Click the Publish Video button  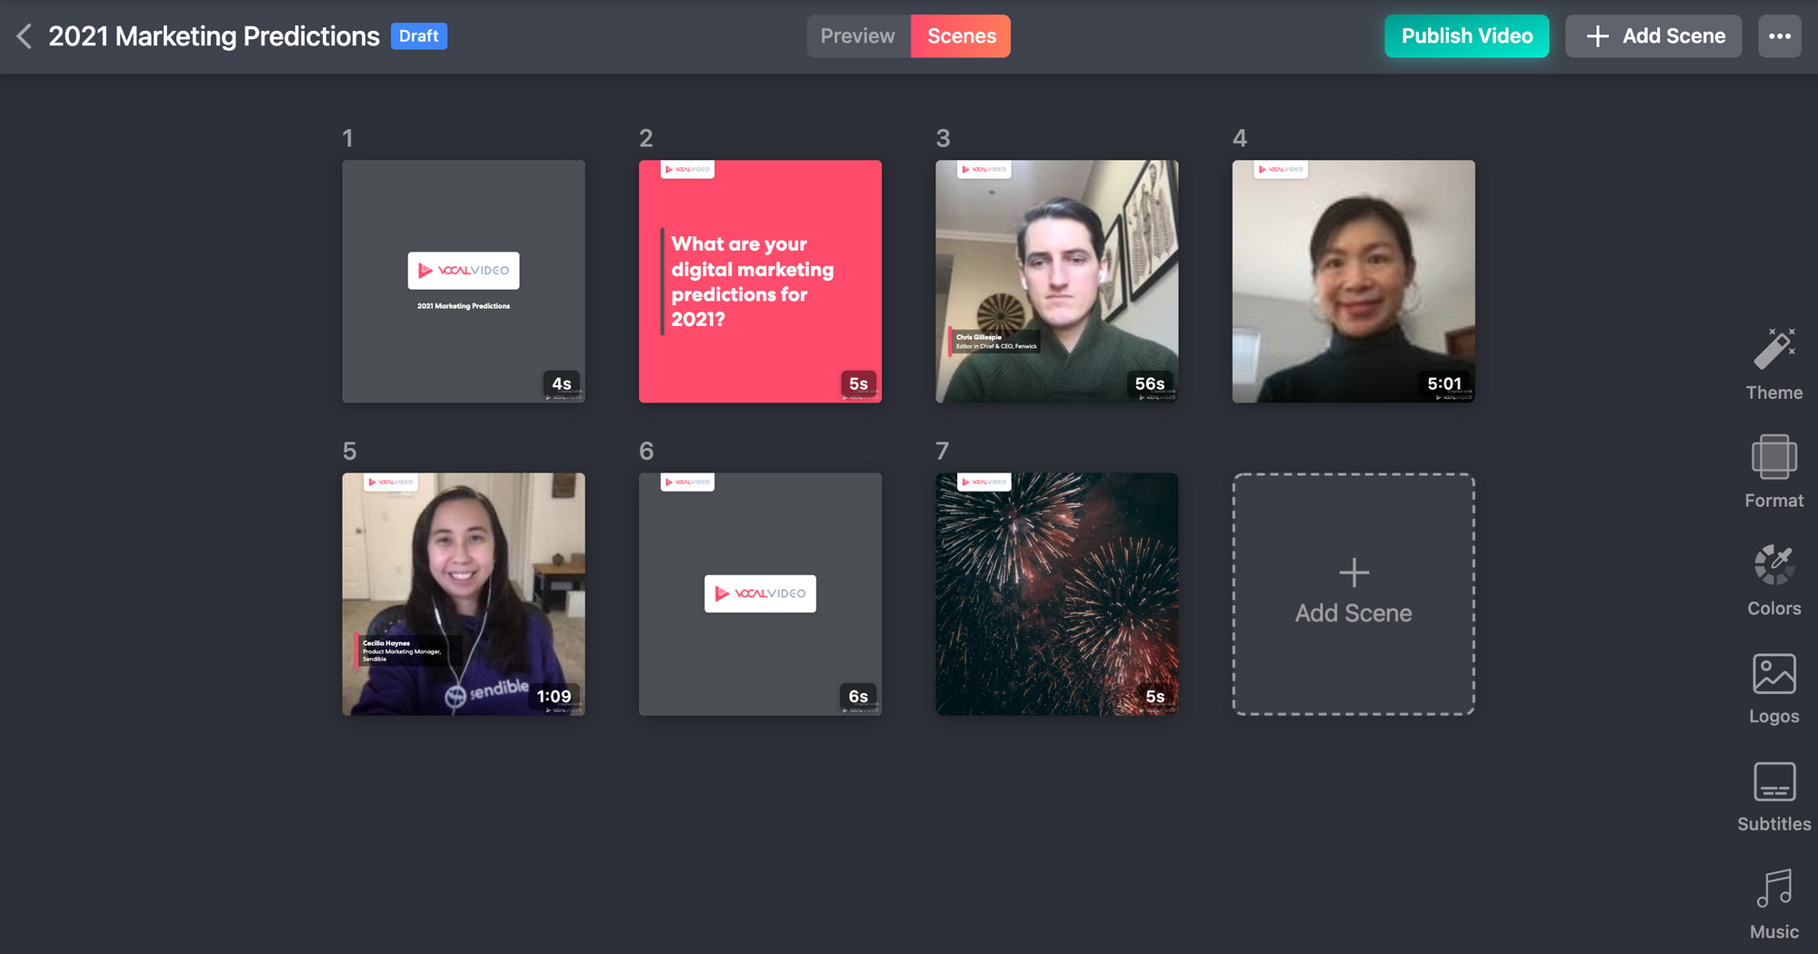1466,36
